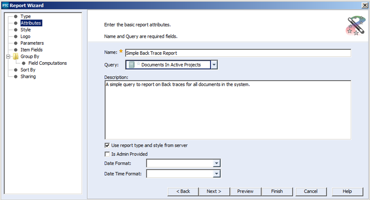Click the bullet icon next to Attributes
The image size is (370, 200).
[x=16, y=23]
